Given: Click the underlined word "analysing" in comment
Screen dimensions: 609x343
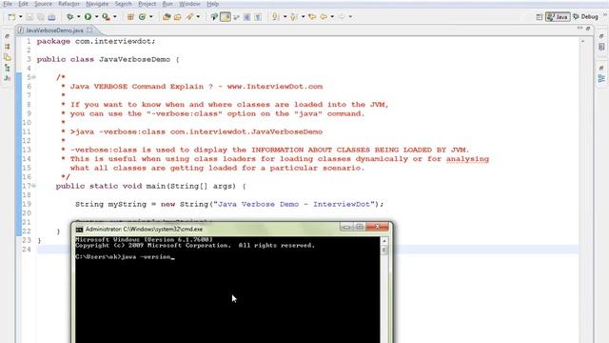Looking at the screenshot, I should (467, 159).
